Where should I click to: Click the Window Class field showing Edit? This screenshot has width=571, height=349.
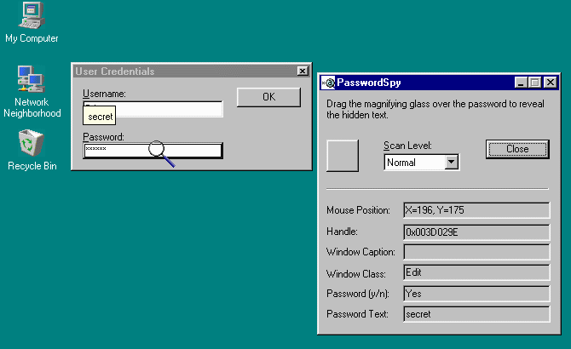(476, 272)
